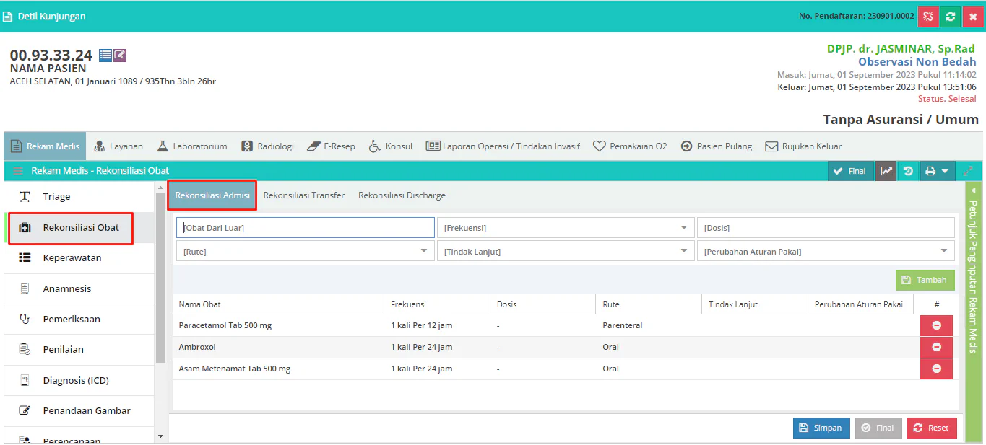This screenshot has width=986, height=445.
Task: Remove the Paracetamol Tab 500 mg row
Action: click(x=936, y=325)
